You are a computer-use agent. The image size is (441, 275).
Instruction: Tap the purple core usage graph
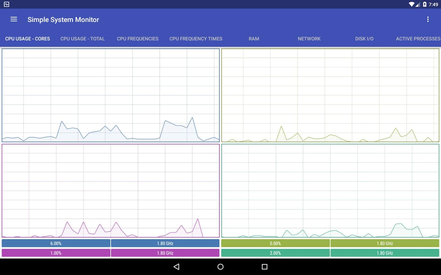tap(111, 191)
